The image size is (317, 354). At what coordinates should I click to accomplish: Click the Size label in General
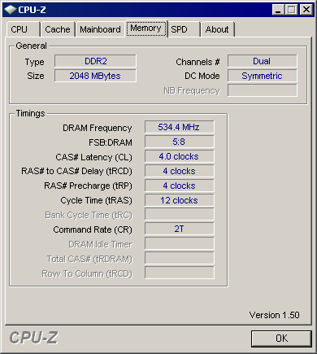coord(36,76)
